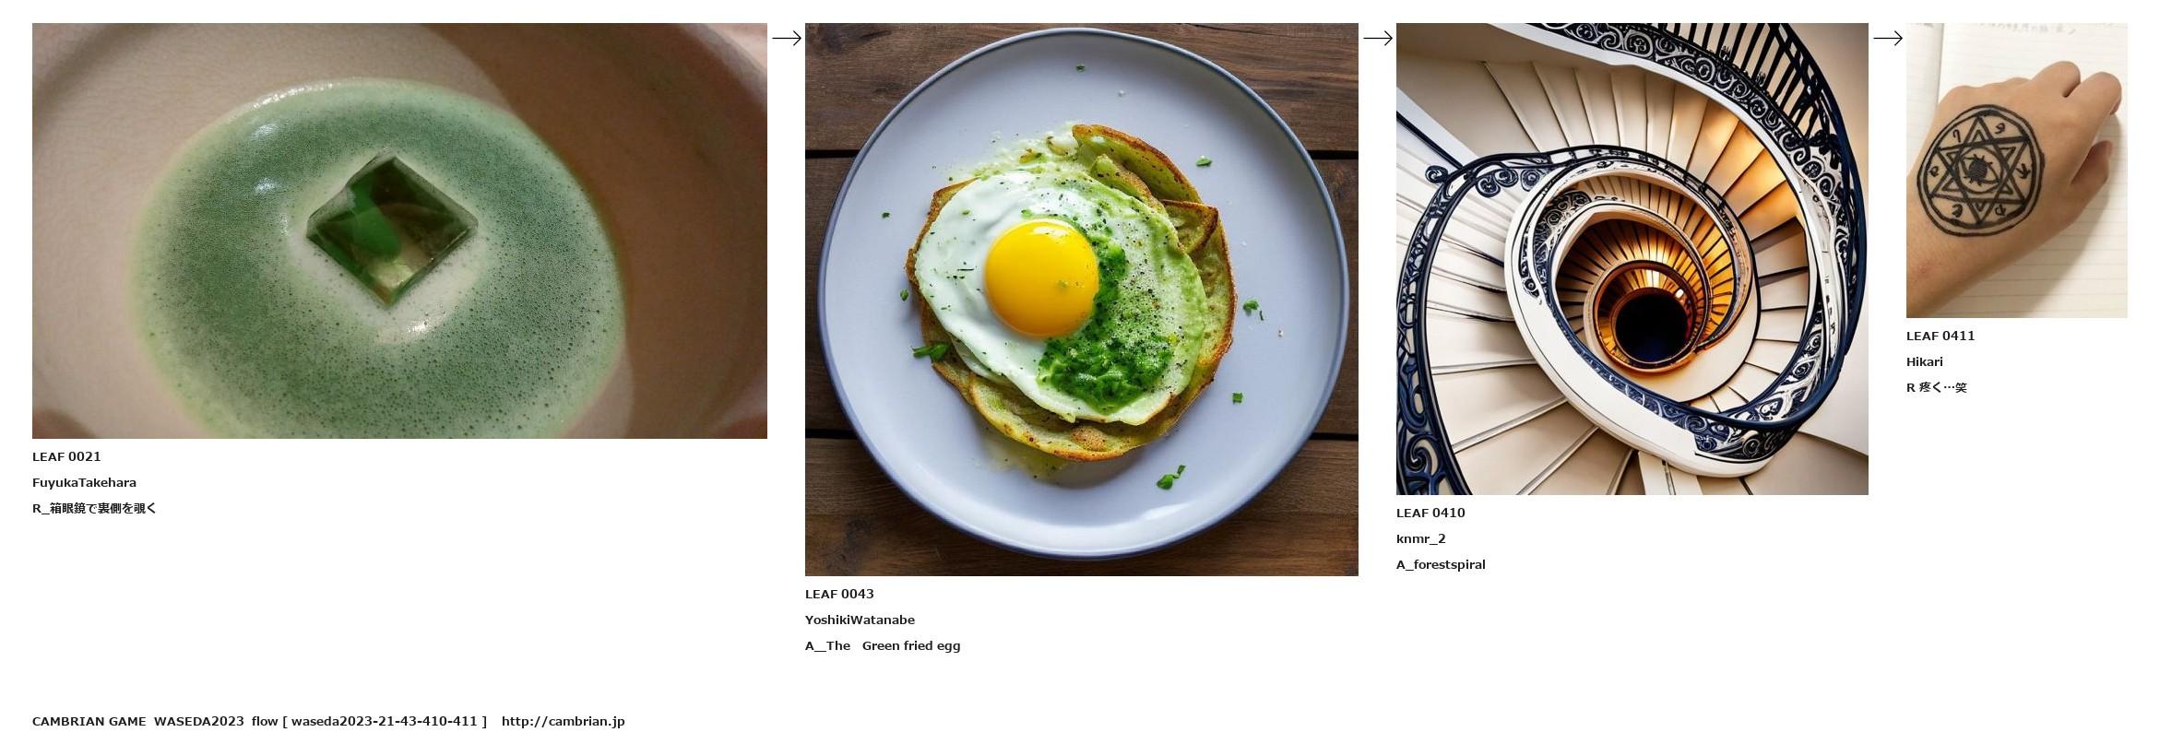Click the arrow before the hand tattoo image
Image resolution: width=2160 pixels, height=744 pixels.
(1888, 38)
